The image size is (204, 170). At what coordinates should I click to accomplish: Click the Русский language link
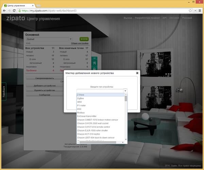pos(187,18)
